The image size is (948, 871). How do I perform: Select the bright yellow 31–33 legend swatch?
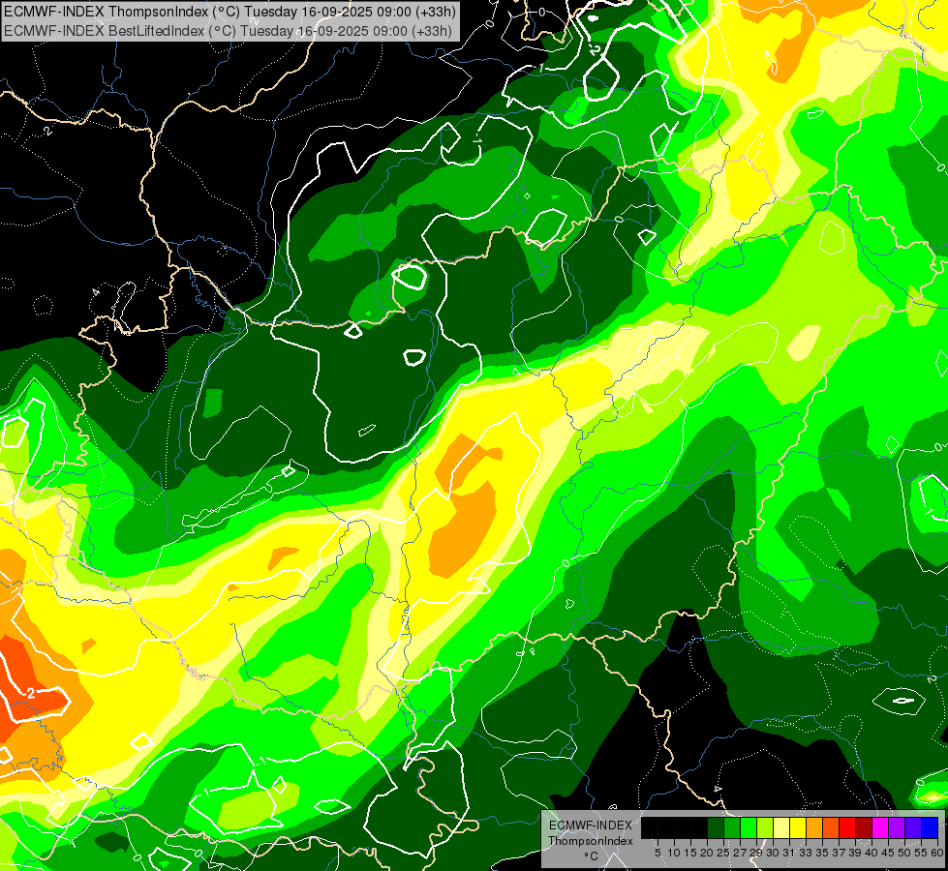coord(798,827)
